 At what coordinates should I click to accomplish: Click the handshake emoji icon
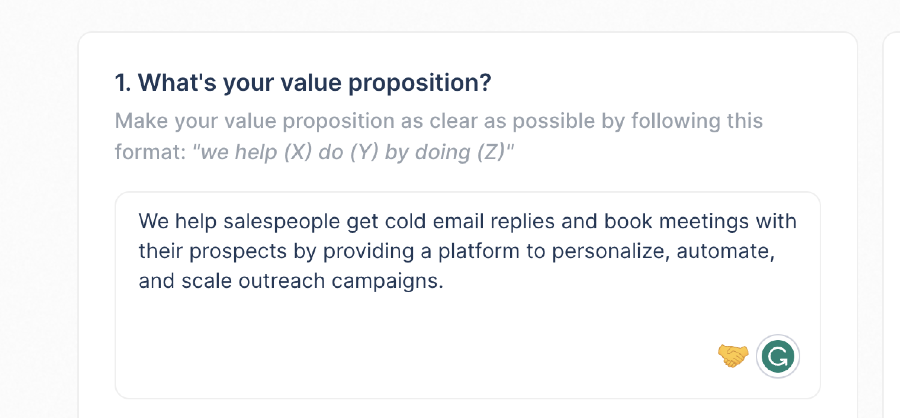tap(733, 356)
